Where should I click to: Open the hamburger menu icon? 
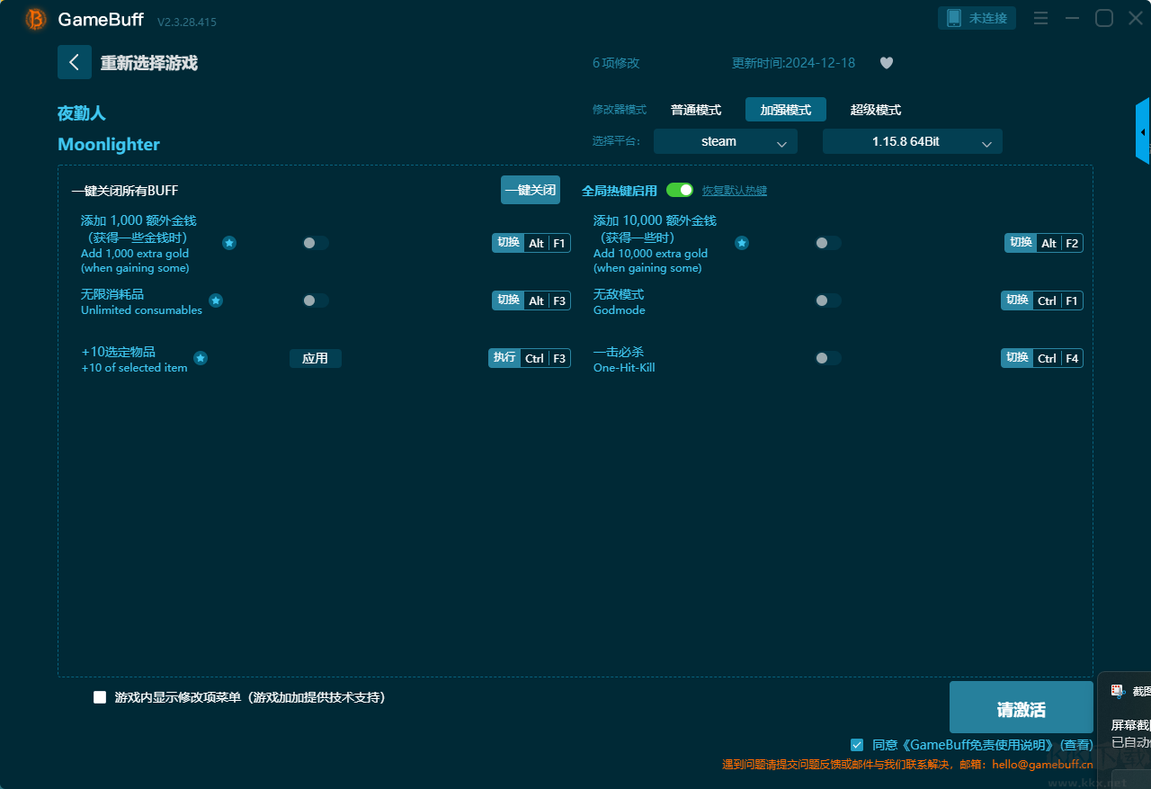1041,18
